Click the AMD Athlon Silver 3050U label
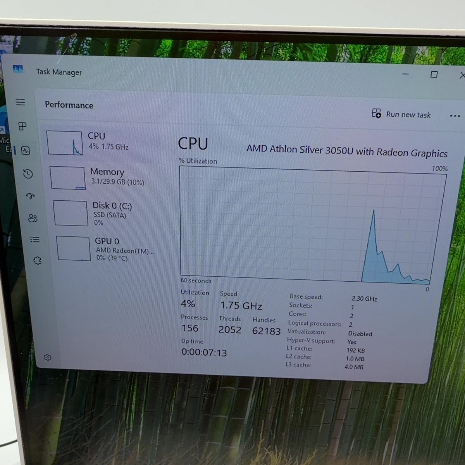 [x=347, y=151]
